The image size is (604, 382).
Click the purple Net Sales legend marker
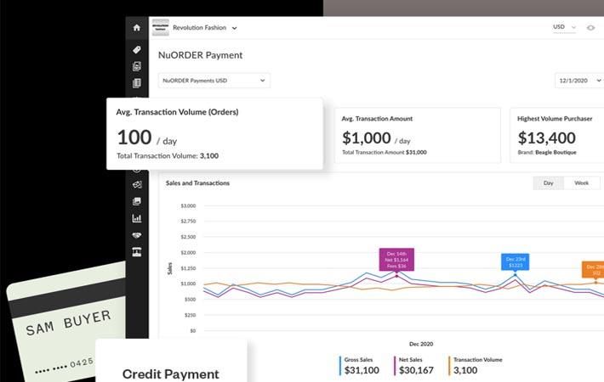pyautogui.click(x=395, y=366)
